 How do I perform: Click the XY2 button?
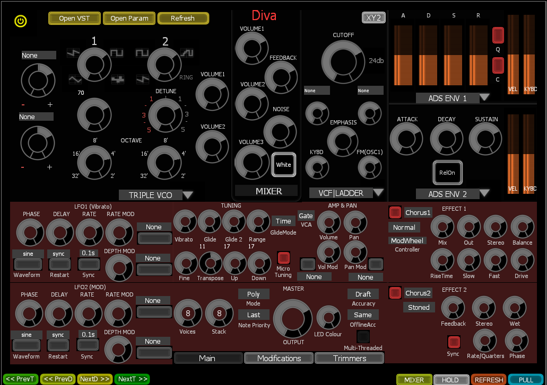(x=374, y=18)
